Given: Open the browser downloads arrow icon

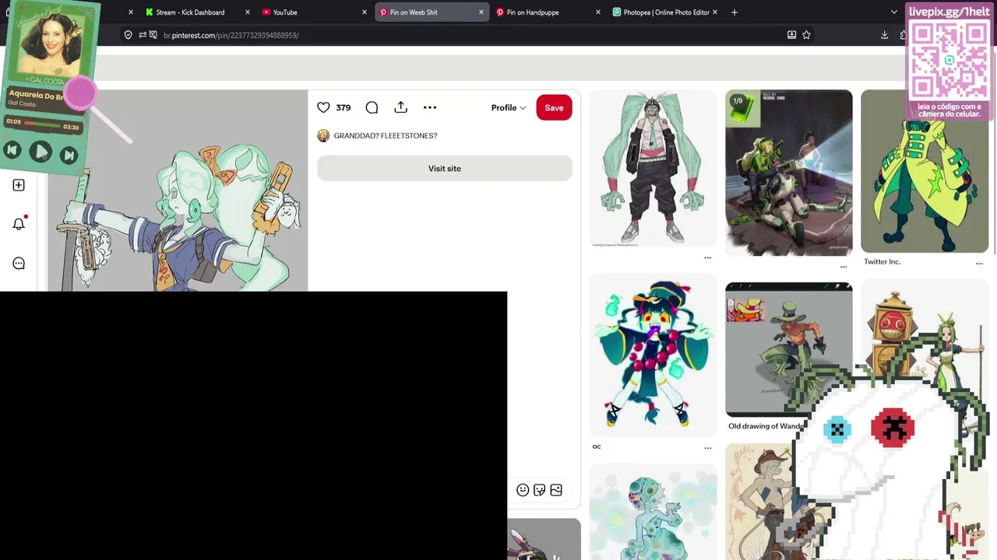Looking at the screenshot, I should click(885, 35).
